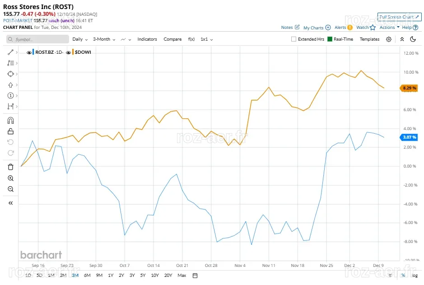This screenshot has height=285, width=424.
Task: Choose the shapes drawing tool
Action: click(x=10, y=74)
